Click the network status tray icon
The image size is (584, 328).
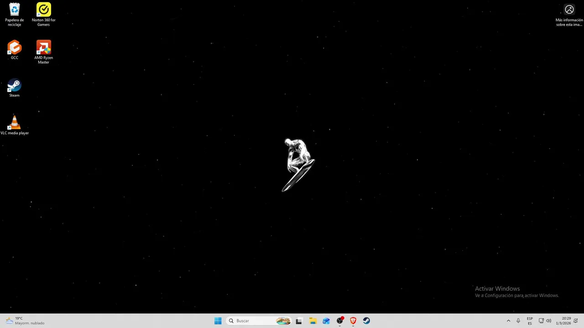point(541,321)
